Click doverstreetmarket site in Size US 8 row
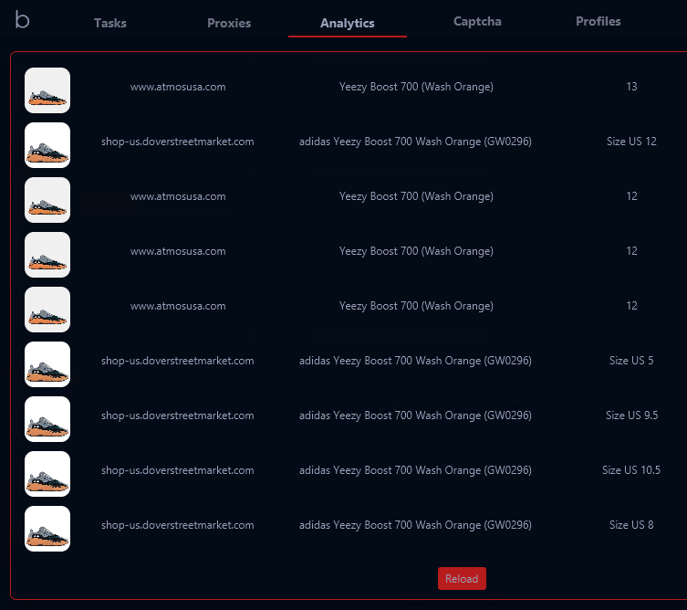Viewport: 687px width, 610px height. (177, 525)
